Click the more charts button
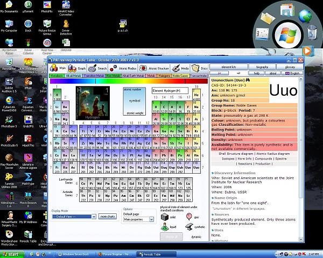This screenshot has height=258, width=323. (x=108, y=217)
